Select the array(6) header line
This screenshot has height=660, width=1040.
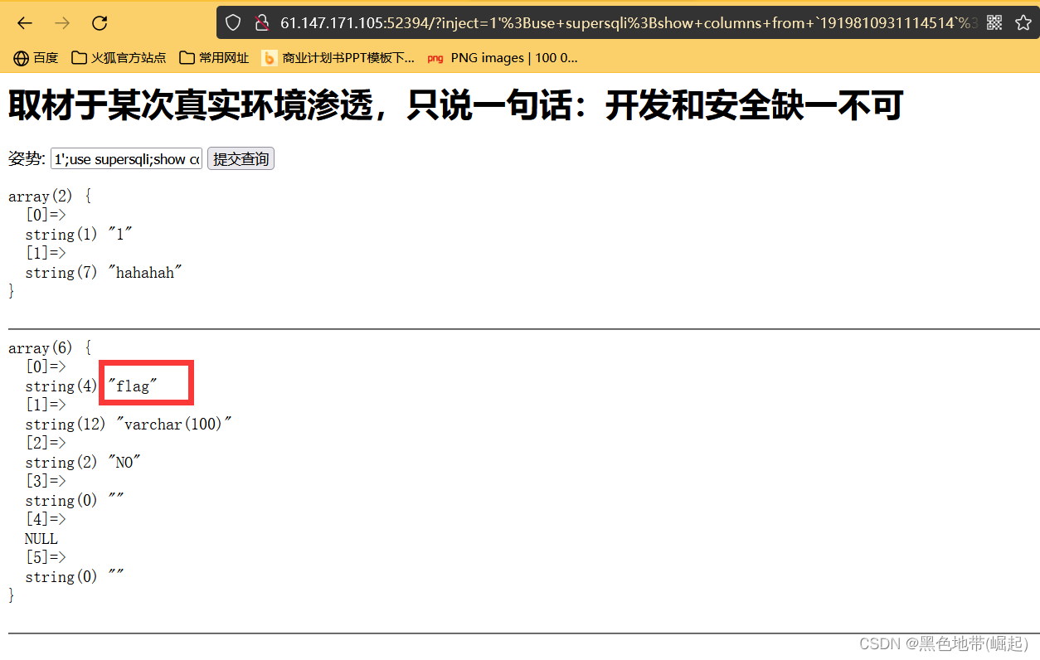[50, 348]
